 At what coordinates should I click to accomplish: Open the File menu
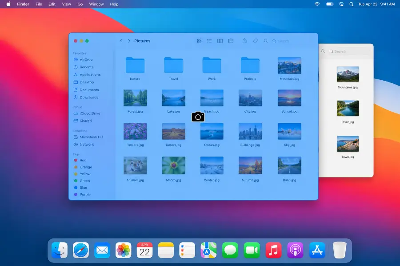point(39,4)
